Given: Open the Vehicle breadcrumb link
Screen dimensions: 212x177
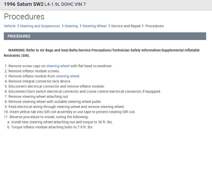Looking at the screenshot, I should point(10,26).
